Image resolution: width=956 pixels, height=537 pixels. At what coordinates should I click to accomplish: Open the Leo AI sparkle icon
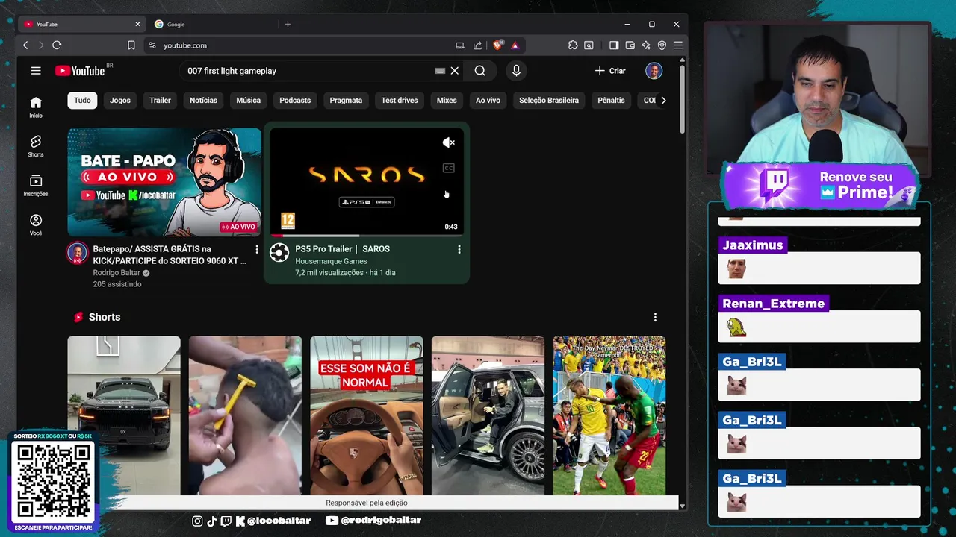tap(645, 45)
